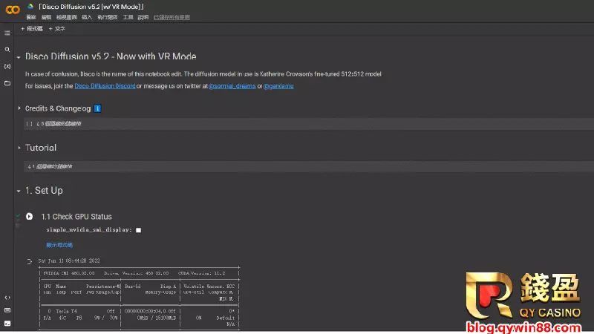Run the Check GPU Status cell
This screenshot has height=334, width=594.
[x=29, y=217]
